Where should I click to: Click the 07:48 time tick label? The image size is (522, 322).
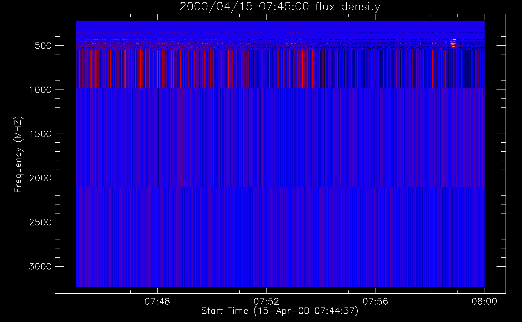157,302
